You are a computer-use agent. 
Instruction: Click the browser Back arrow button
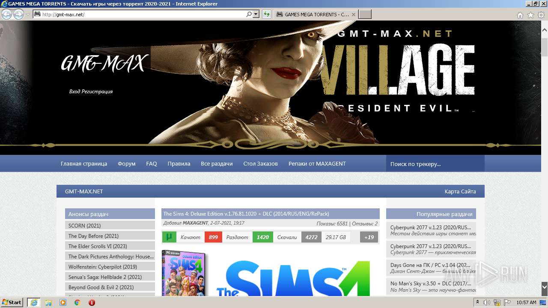6,14
